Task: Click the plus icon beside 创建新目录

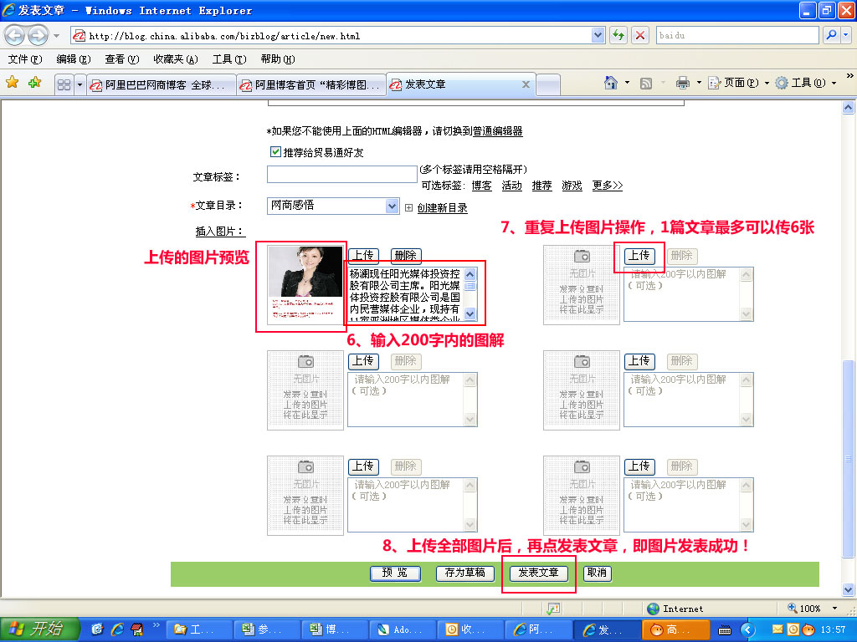Action: pyautogui.click(x=408, y=207)
